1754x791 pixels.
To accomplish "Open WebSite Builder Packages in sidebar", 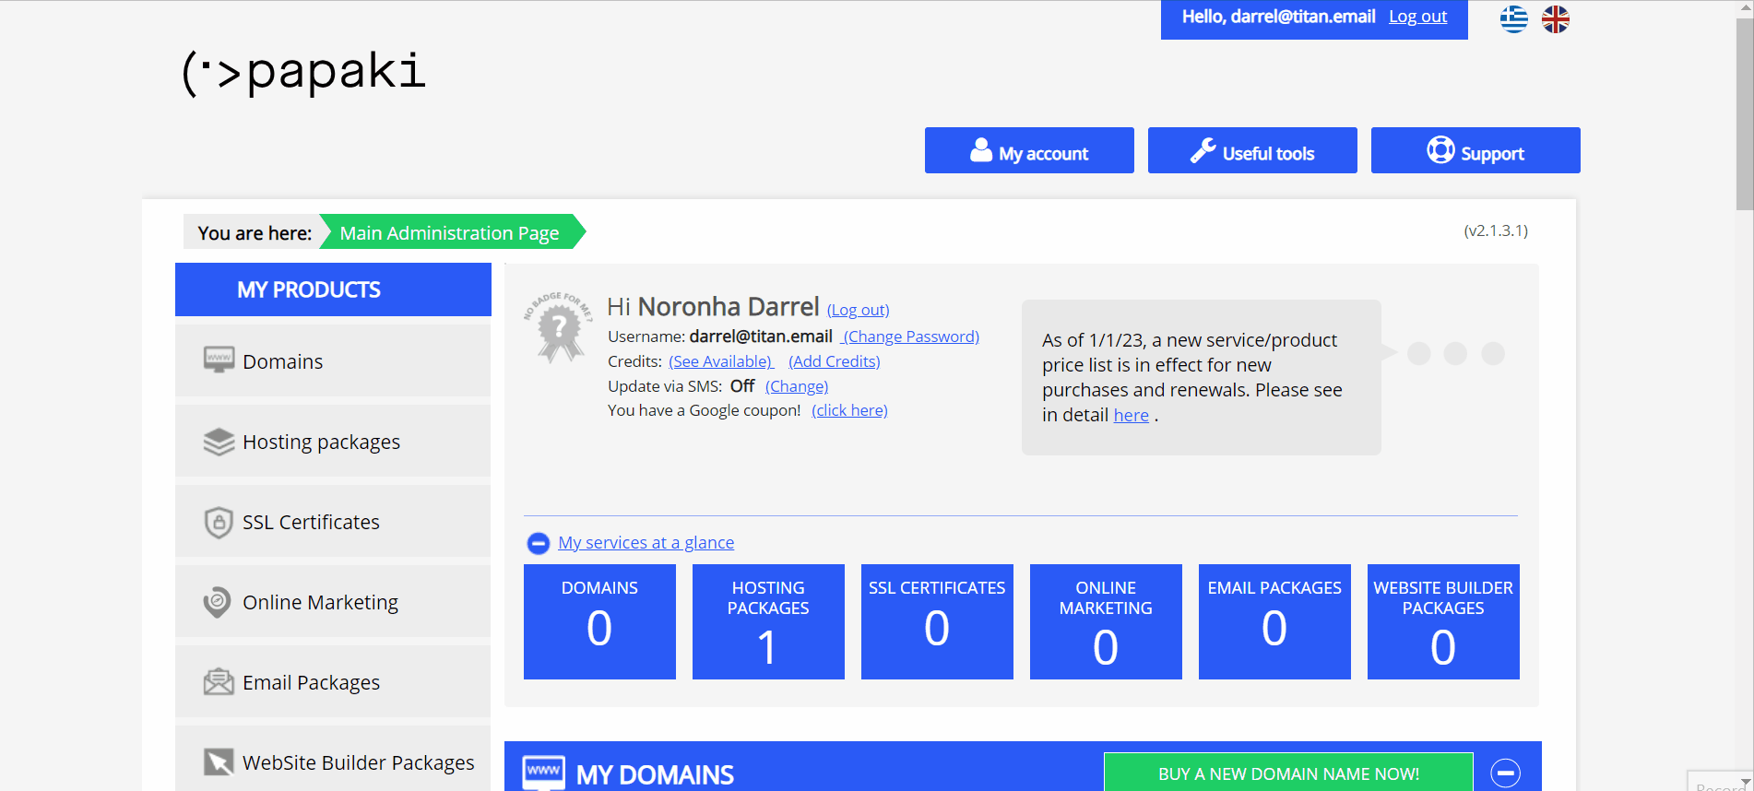I will click(333, 759).
